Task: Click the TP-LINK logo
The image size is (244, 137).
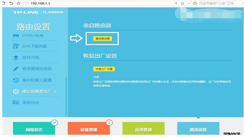Action: (x=26, y=12)
